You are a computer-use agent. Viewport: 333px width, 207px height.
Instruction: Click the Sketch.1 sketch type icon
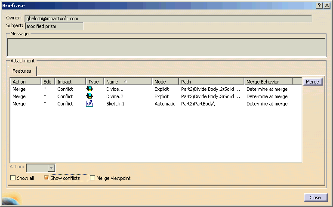point(89,104)
